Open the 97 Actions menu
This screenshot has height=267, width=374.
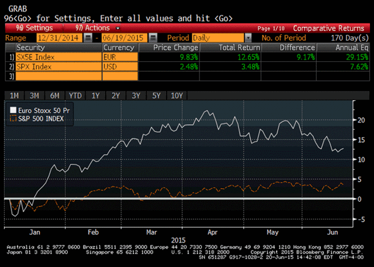tap(92, 28)
